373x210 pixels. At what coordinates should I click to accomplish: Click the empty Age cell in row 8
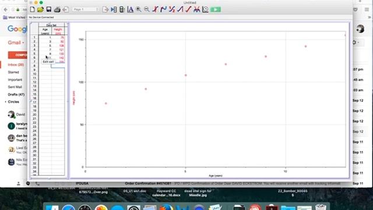45,66
